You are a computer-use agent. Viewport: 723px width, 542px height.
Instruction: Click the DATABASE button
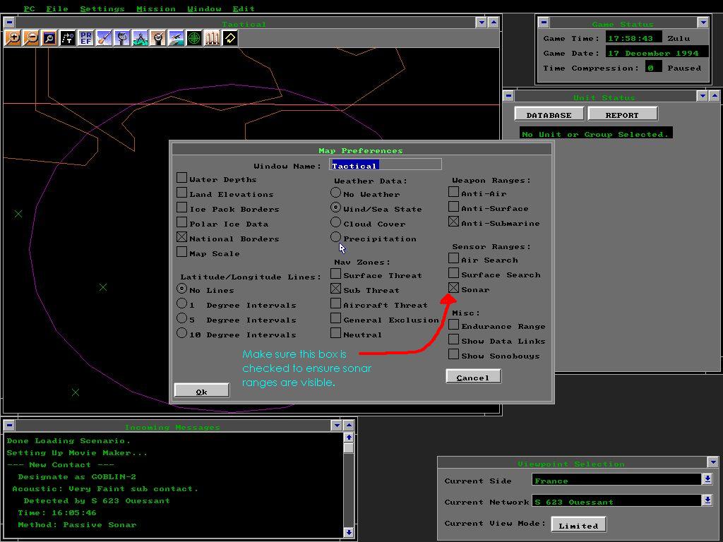[549, 114]
